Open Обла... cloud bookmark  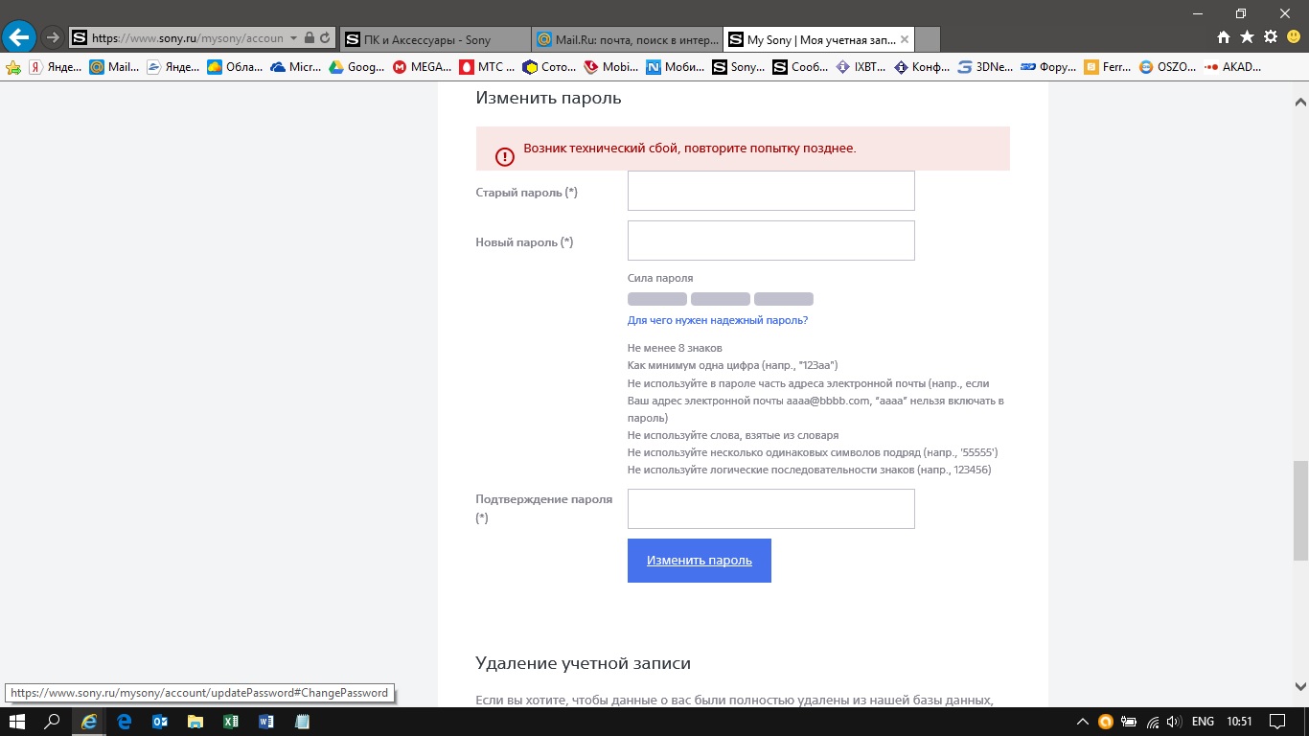(235, 67)
